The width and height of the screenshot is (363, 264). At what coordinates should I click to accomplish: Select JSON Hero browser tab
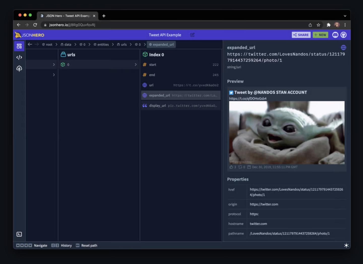pyautogui.click(x=68, y=16)
